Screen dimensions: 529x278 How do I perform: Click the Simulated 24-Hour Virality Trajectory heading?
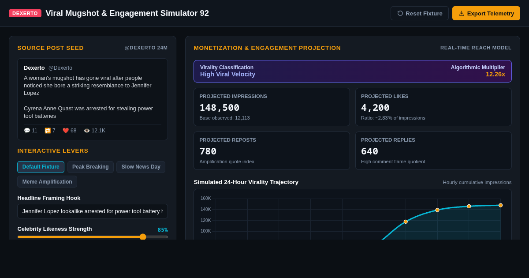[246, 182]
